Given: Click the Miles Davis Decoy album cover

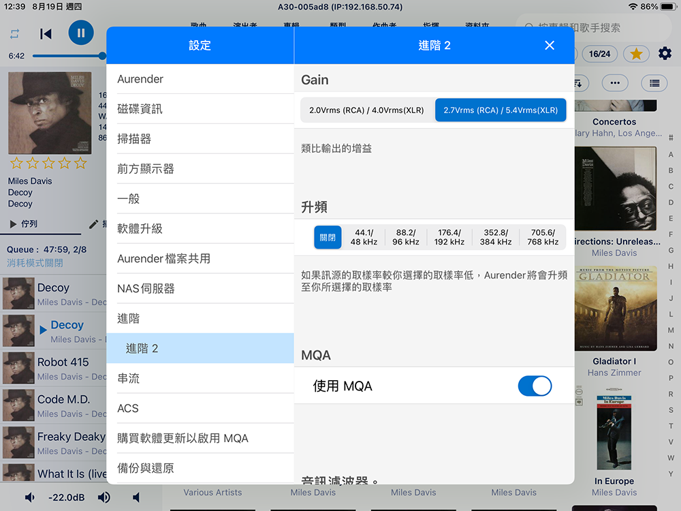Looking at the screenshot, I should pyautogui.click(x=50, y=113).
